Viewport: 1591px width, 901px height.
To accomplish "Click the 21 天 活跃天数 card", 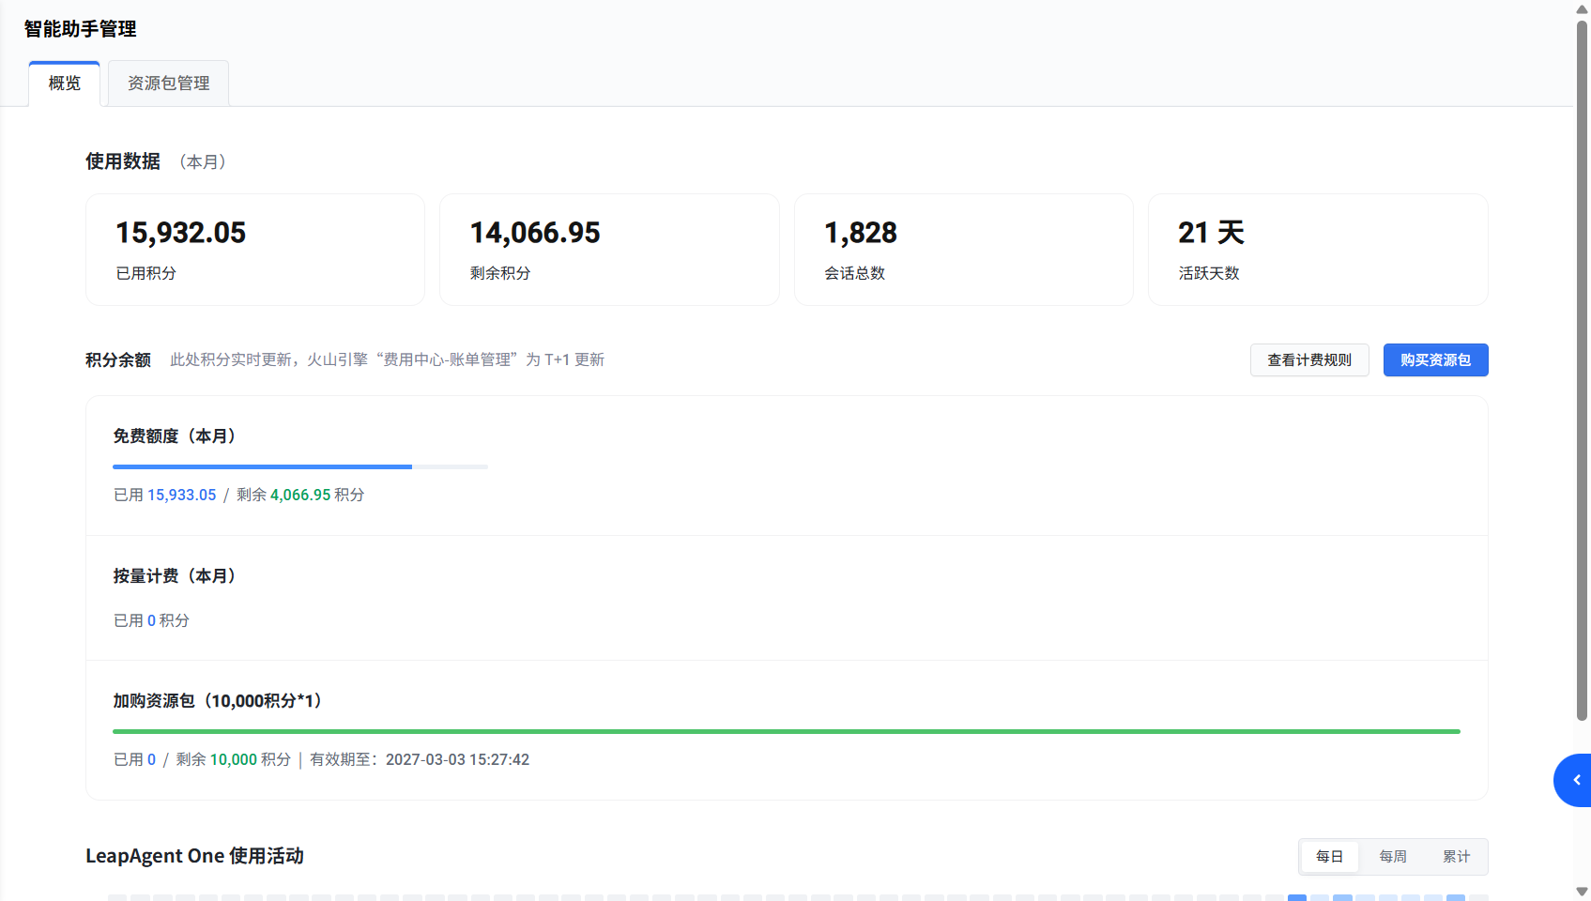I will pos(1318,250).
